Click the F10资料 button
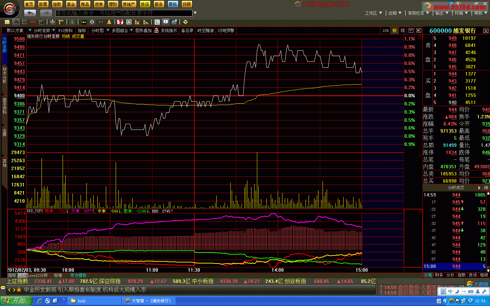This screenshot has width=490, height=306. 65,30
